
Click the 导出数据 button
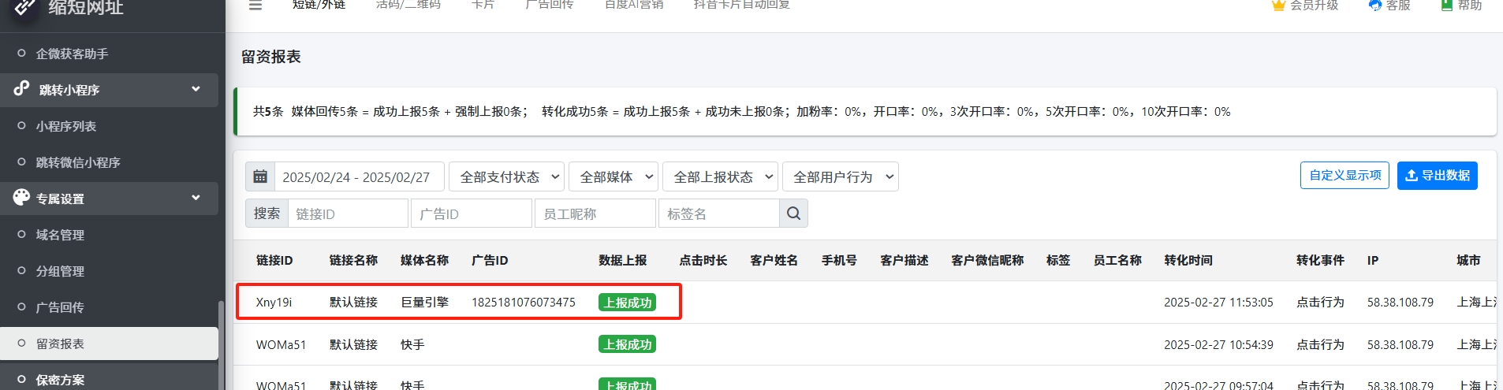(1437, 176)
